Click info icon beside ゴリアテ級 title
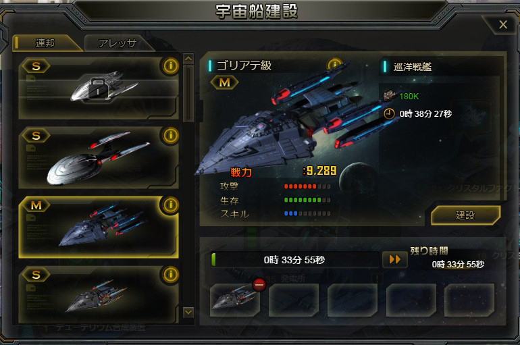 [x=334, y=64]
